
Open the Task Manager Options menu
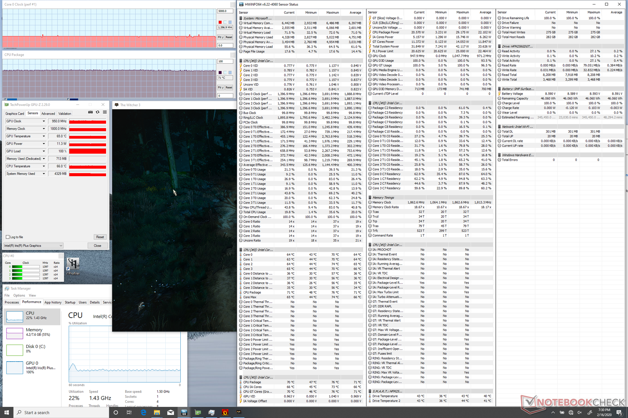tap(19, 295)
